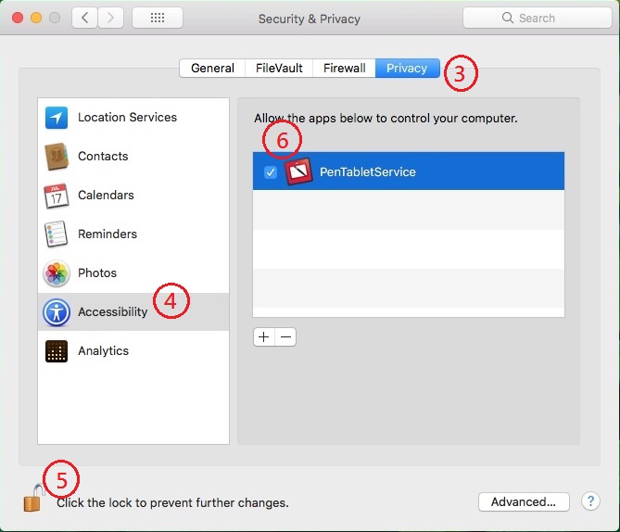620x532 pixels.
Task: Click the Reminders list icon
Action: pos(56,234)
